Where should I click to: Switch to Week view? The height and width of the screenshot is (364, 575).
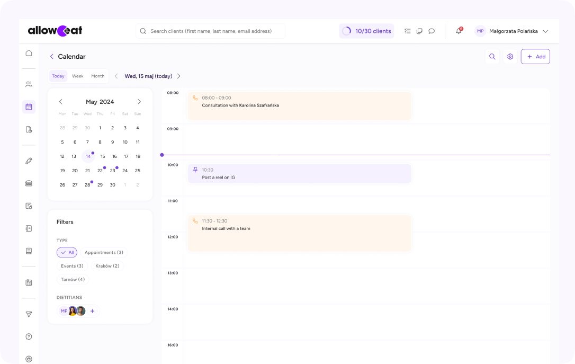(77, 76)
